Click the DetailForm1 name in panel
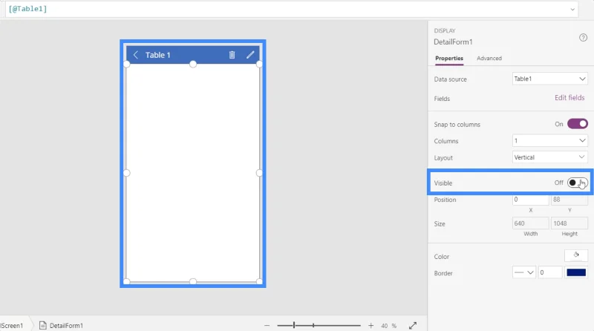594x331 pixels. pyautogui.click(x=453, y=42)
